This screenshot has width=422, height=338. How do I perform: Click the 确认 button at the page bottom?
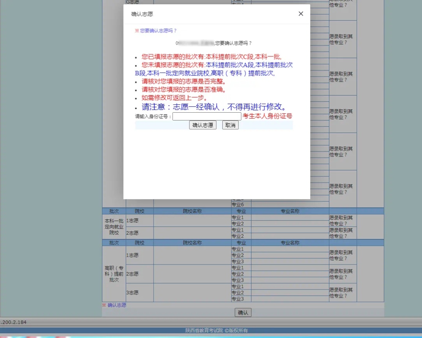click(x=243, y=313)
